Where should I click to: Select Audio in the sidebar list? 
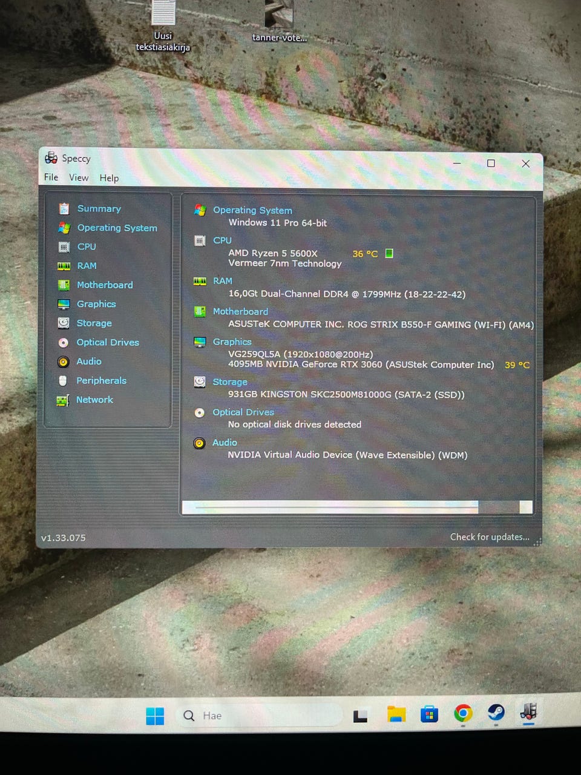[x=89, y=361]
